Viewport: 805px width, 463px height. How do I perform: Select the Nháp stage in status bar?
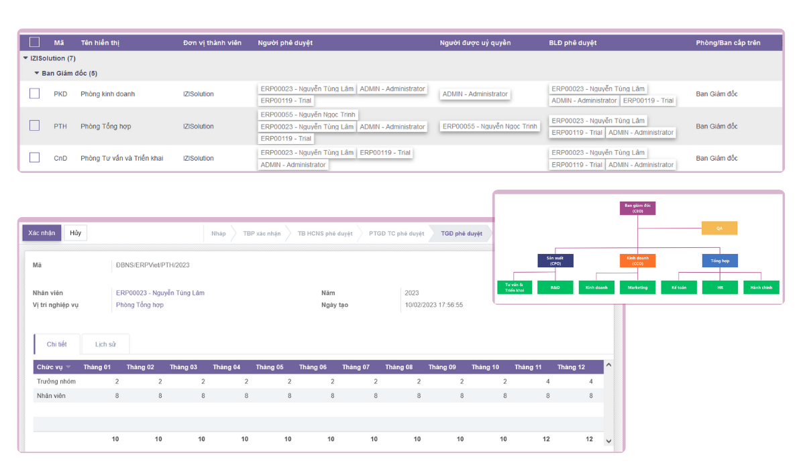218,234
